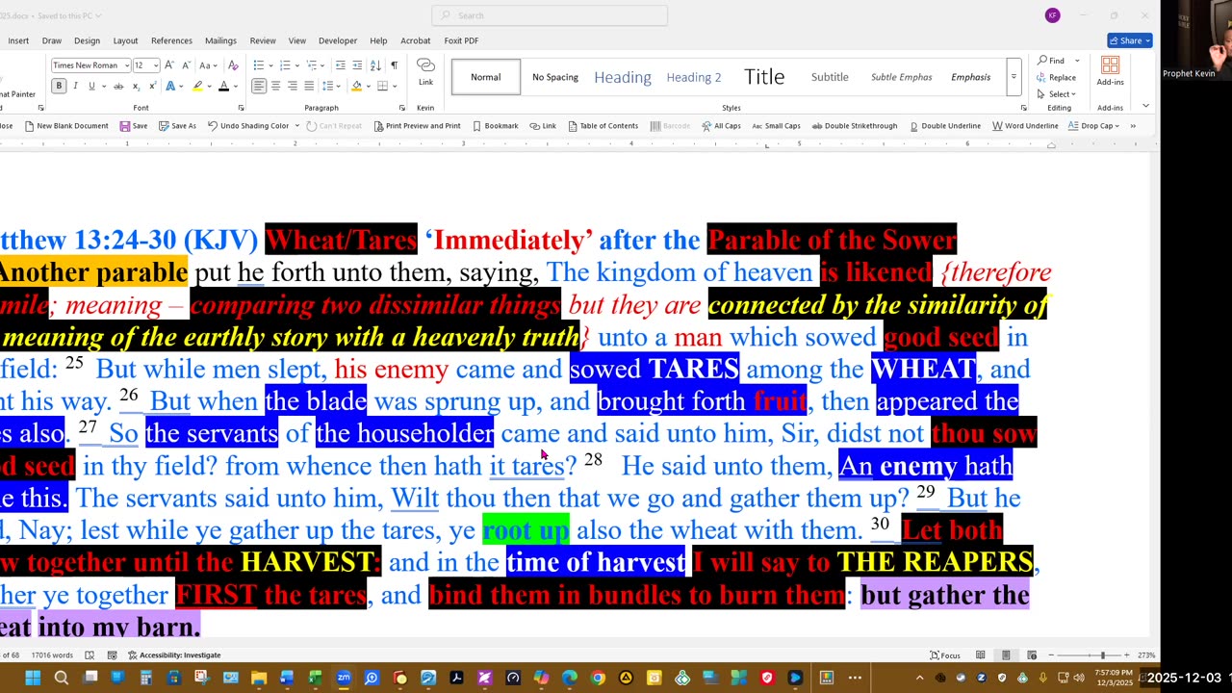Click Undo Shading Color button
The width and height of the screenshot is (1232, 693).
[x=248, y=126]
